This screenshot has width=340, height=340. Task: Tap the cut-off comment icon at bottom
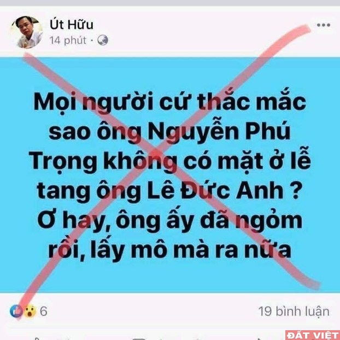pyautogui.click(x=139, y=339)
